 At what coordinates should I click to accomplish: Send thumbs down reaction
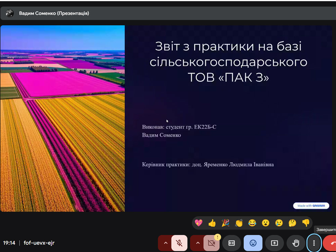305,223
